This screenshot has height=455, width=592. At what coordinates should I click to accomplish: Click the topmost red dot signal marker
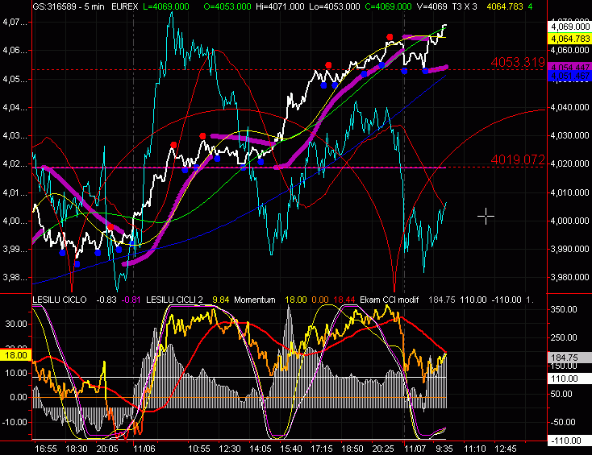click(x=390, y=37)
